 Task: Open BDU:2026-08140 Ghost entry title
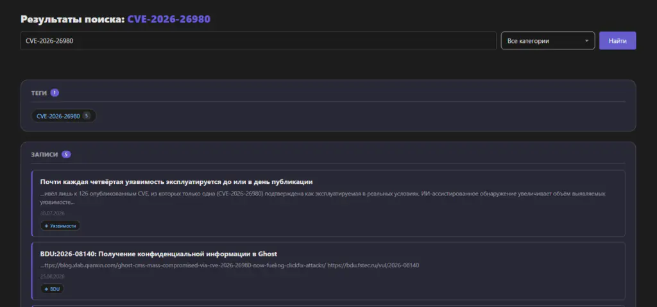tap(159, 254)
